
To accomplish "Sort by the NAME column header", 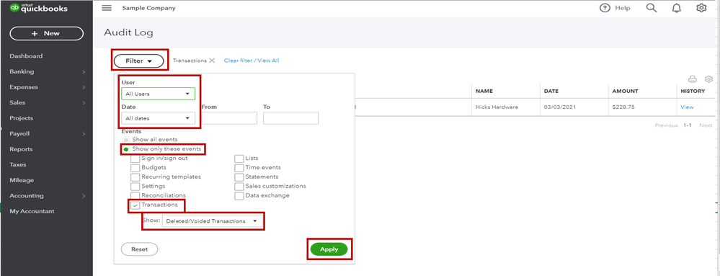I will point(484,92).
